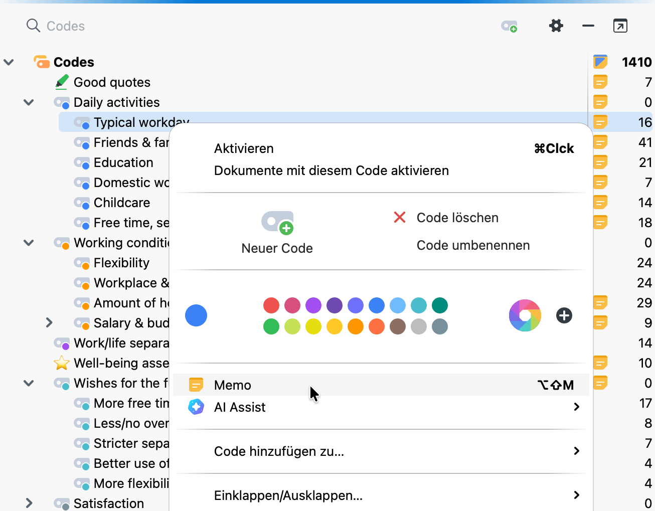Select the Education code row
Viewport: 655px width, 511px height.
click(123, 162)
